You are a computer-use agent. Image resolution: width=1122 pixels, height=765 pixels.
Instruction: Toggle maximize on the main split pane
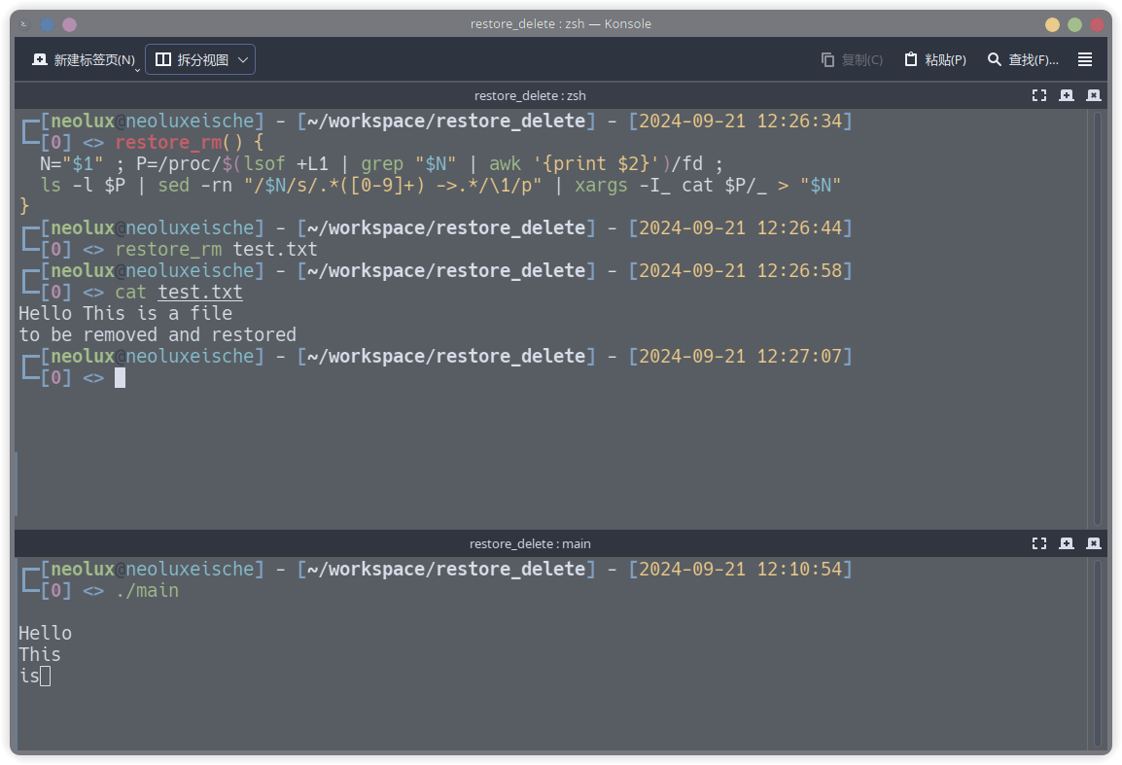point(1039,544)
